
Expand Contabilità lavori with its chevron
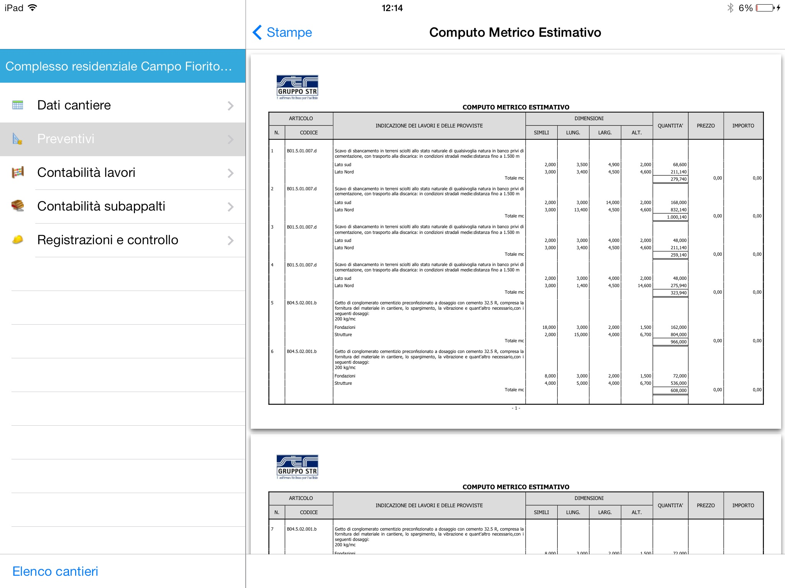click(x=230, y=173)
